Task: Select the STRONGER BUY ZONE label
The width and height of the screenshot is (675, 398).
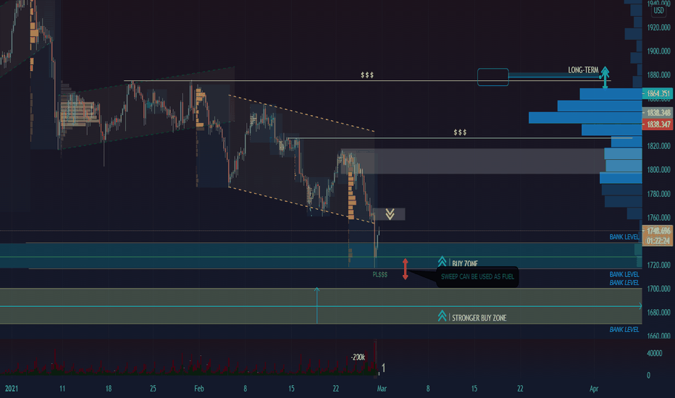Action: click(x=479, y=318)
